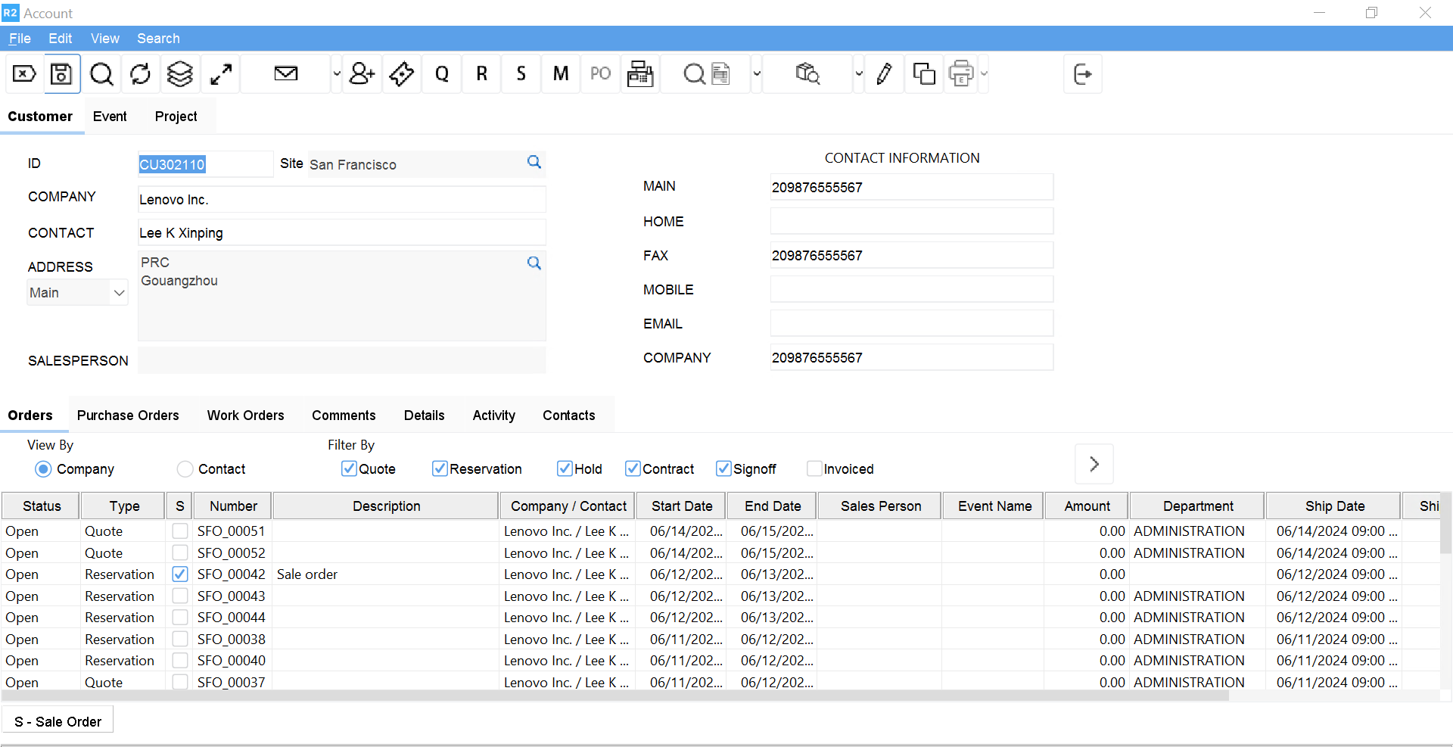Screen dimensions: 1453x747
Task: Click the envelope email toolbar icon
Action: point(285,74)
